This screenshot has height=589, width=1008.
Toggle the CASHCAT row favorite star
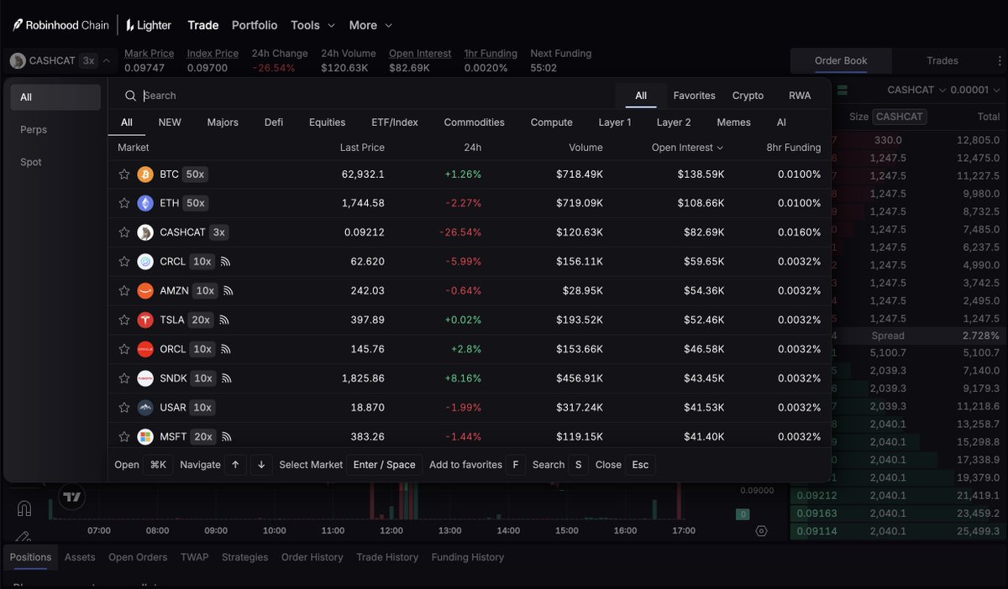pyautogui.click(x=124, y=232)
